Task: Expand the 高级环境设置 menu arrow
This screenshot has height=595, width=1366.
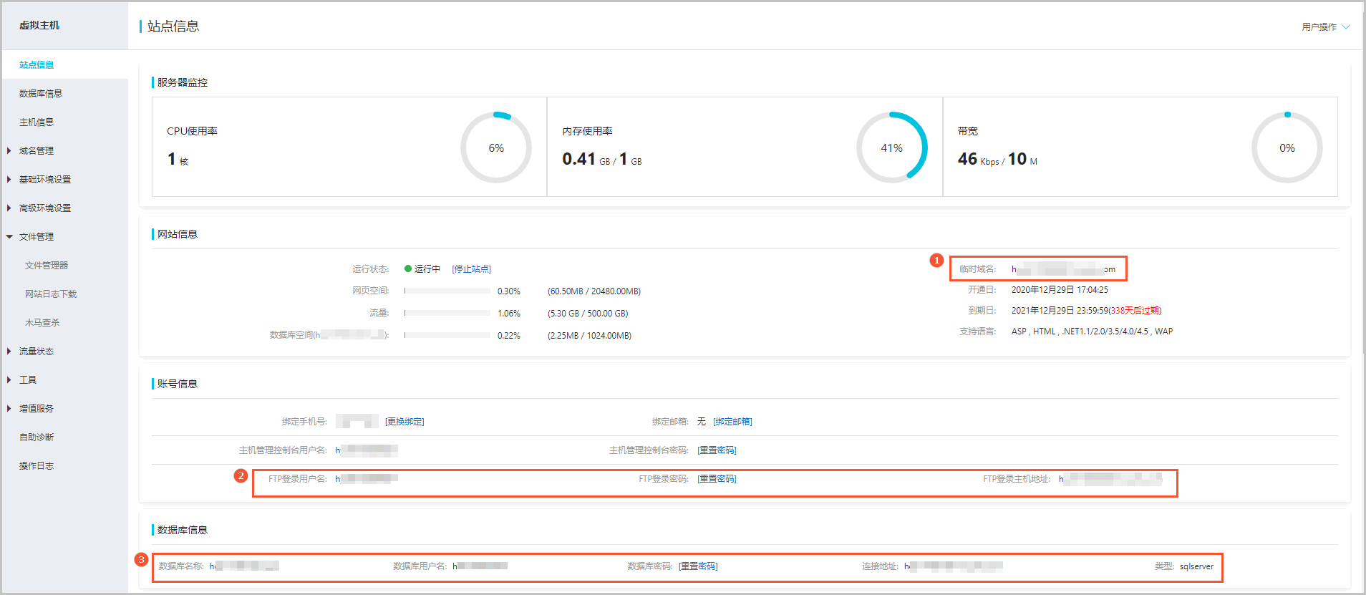Action: pos(9,208)
